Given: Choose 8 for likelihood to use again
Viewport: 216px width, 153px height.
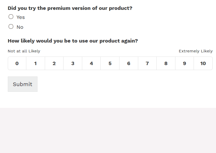Looking at the screenshot, I should pos(166,63).
